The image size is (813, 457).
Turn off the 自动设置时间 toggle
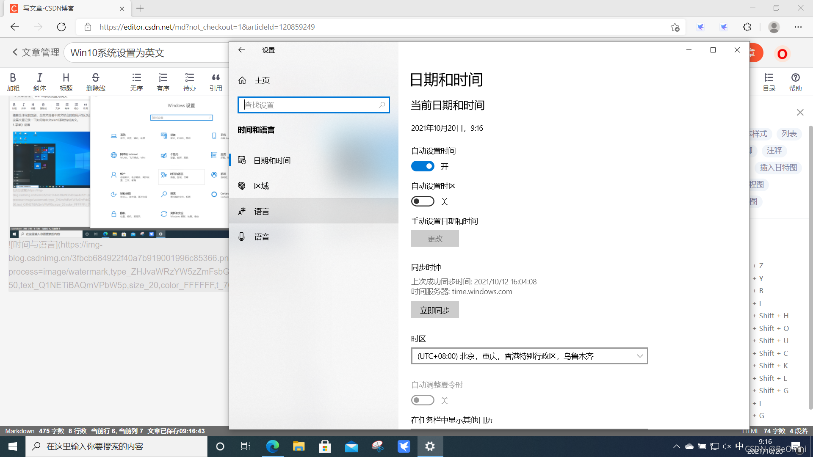[423, 166]
